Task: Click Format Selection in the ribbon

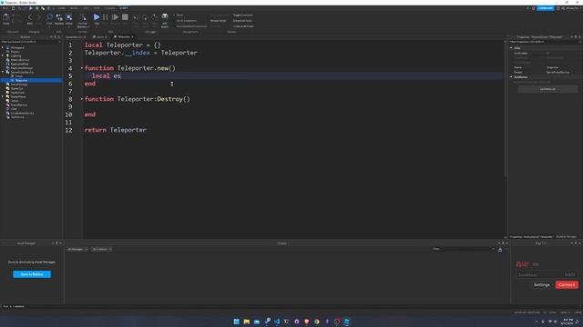Action: 83,20
